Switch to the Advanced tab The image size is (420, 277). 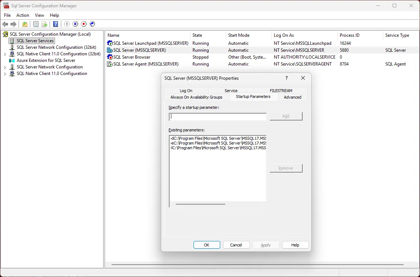pyautogui.click(x=292, y=97)
